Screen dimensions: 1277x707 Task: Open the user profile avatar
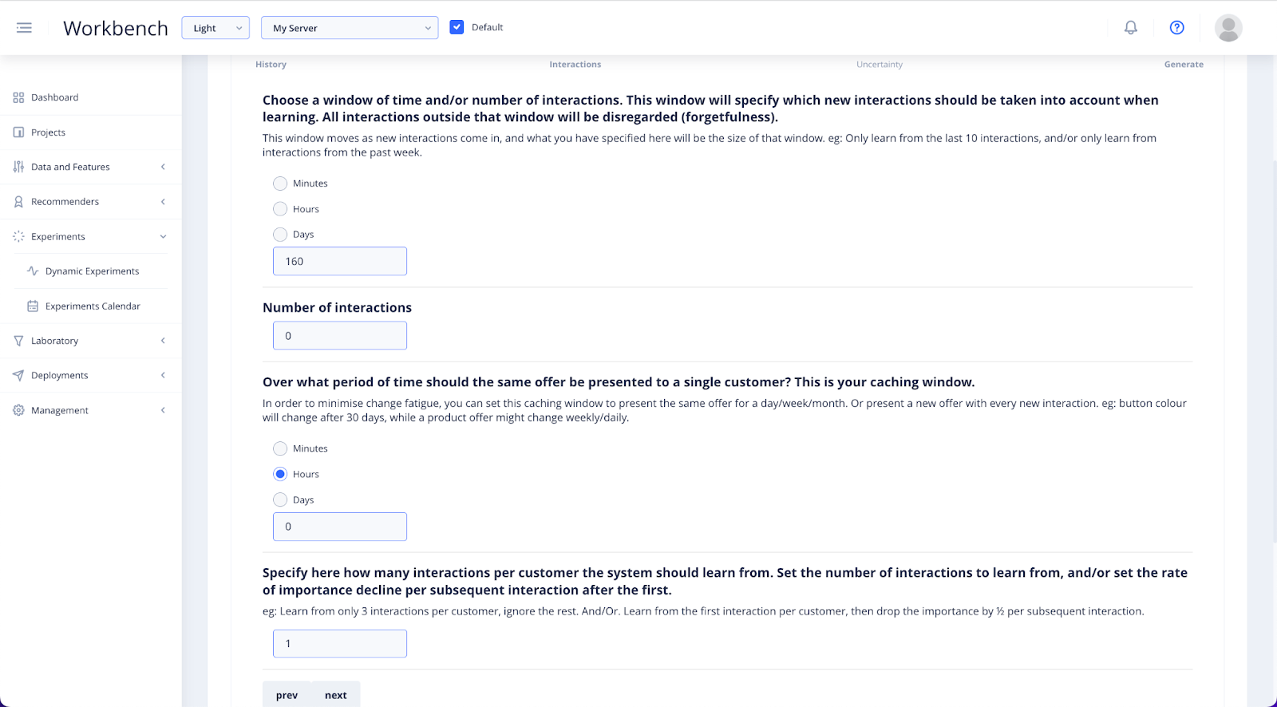(1228, 28)
